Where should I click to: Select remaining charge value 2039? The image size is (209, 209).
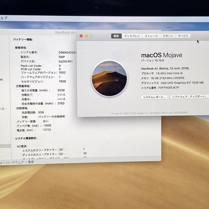pyautogui.click(x=61, y=90)
